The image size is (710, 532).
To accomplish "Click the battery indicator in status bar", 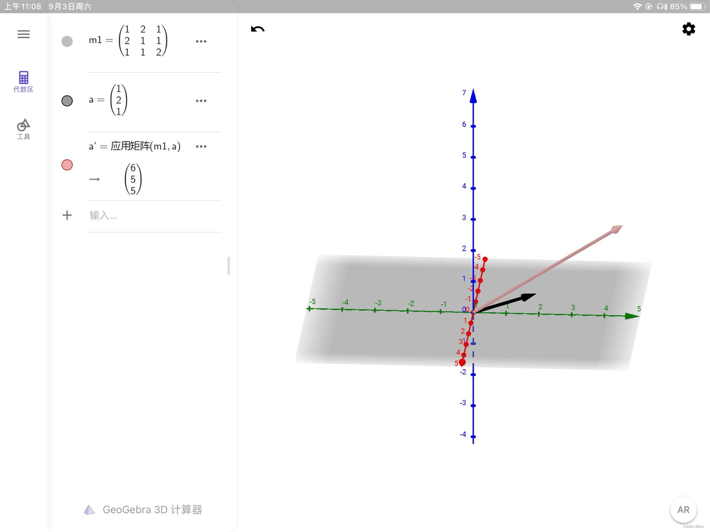I will point(698,7).
